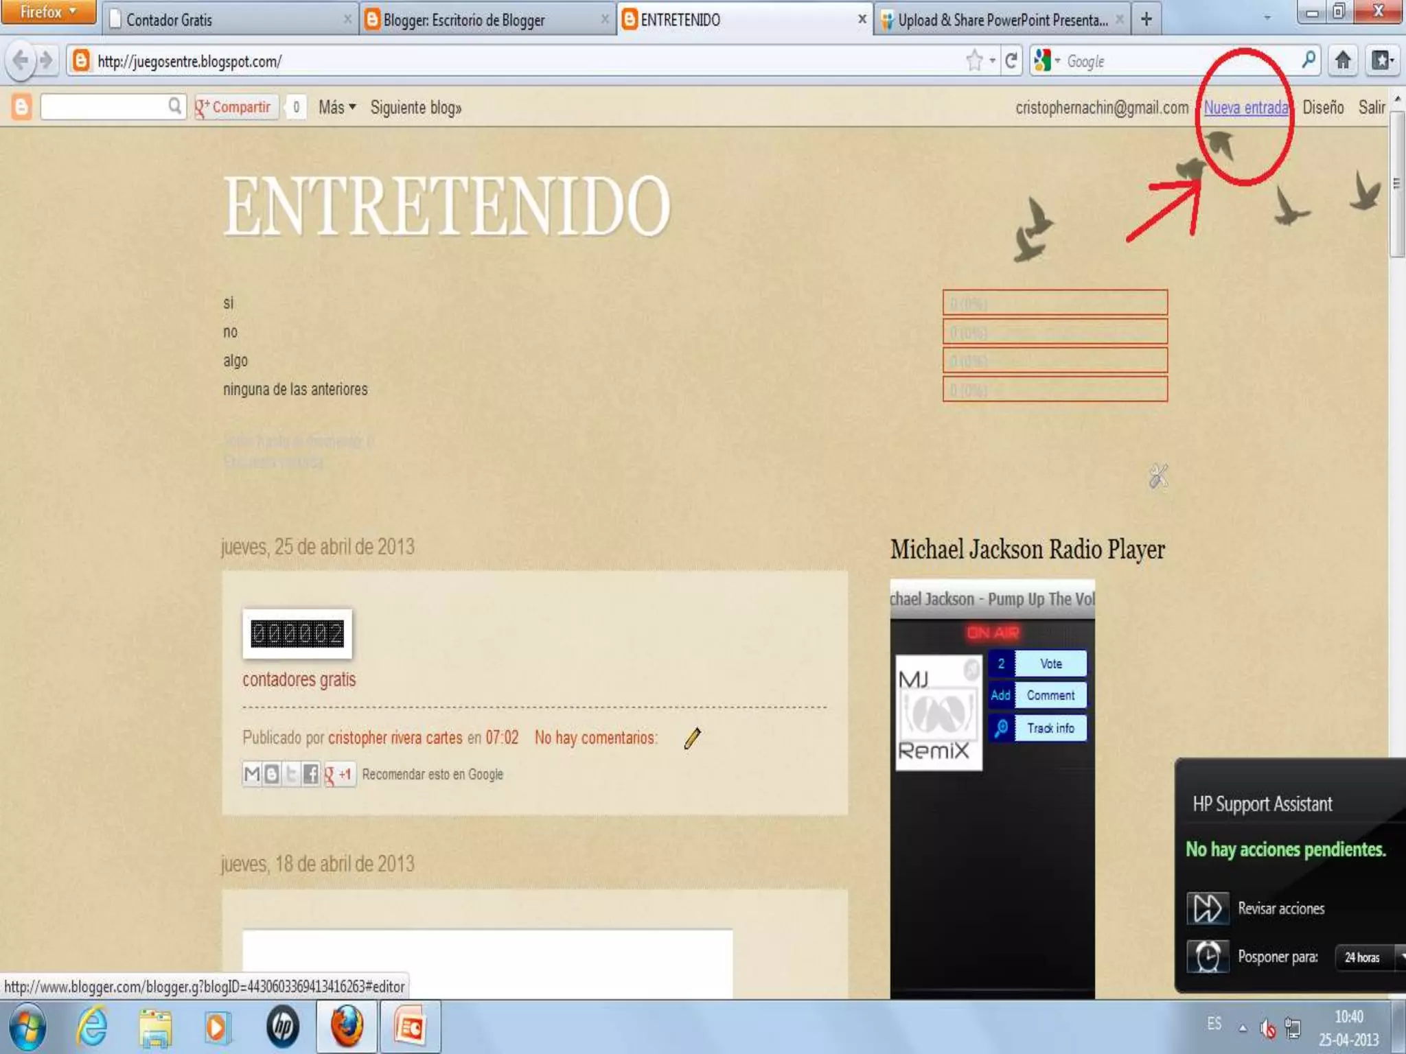Click the bookmark star icon in URL bar
The height and width of the screenshot is (1054, 1406).
[974, 61]
